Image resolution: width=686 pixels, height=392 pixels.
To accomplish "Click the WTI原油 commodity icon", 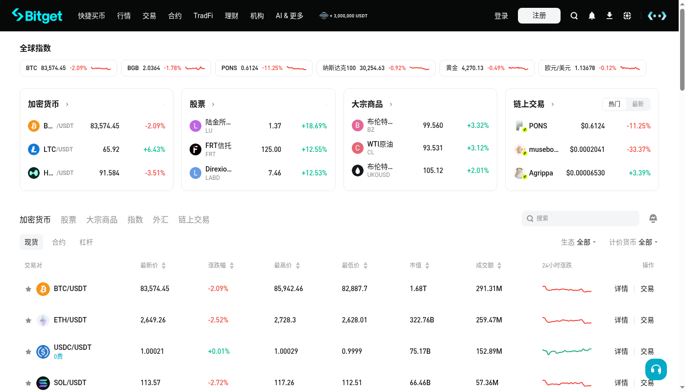I will pyautogui.click(x=358, y=148).
